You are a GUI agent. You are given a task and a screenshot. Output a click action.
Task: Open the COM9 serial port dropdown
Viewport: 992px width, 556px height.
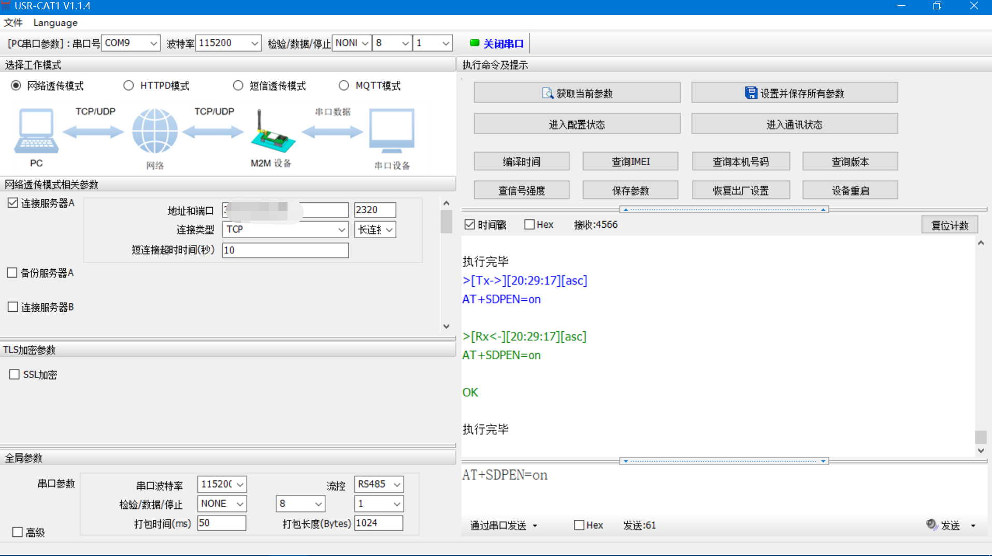(x=153, y=43)
